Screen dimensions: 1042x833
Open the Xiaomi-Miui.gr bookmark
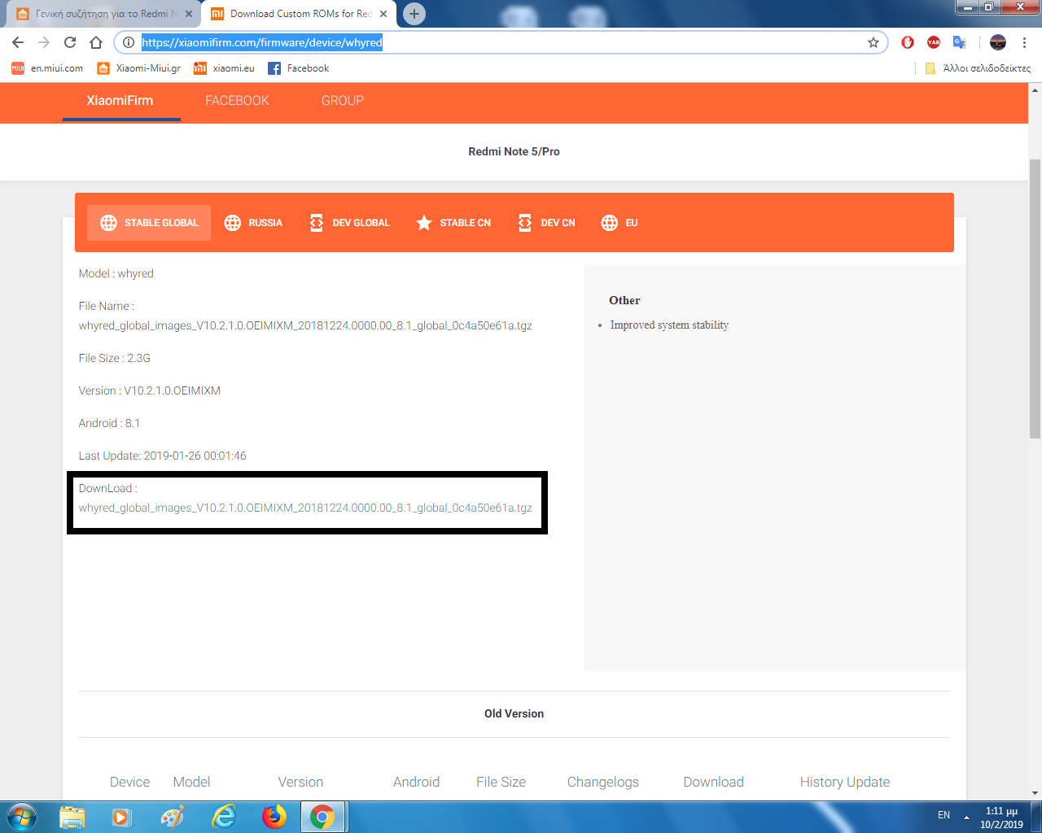pos(138,68)
